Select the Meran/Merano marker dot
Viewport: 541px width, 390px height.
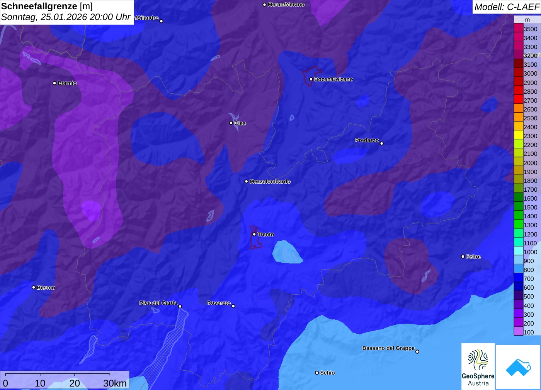(265, 5)
